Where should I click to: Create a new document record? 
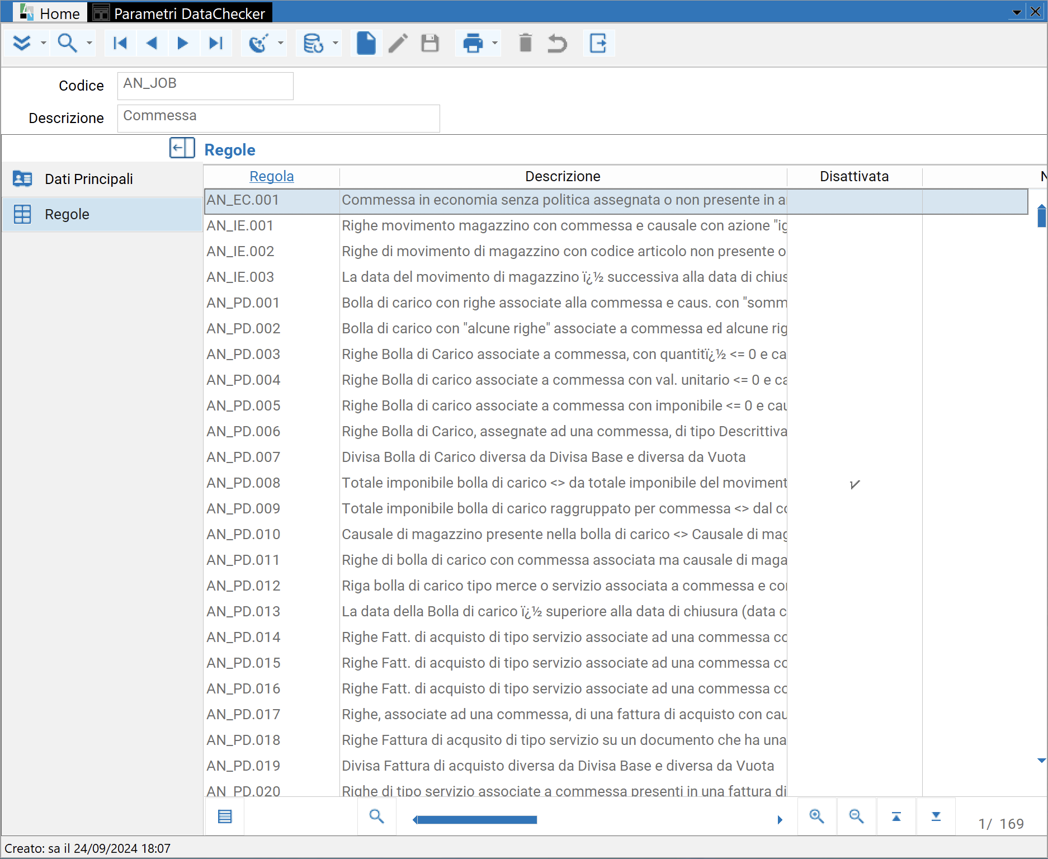tap(366, 43)
